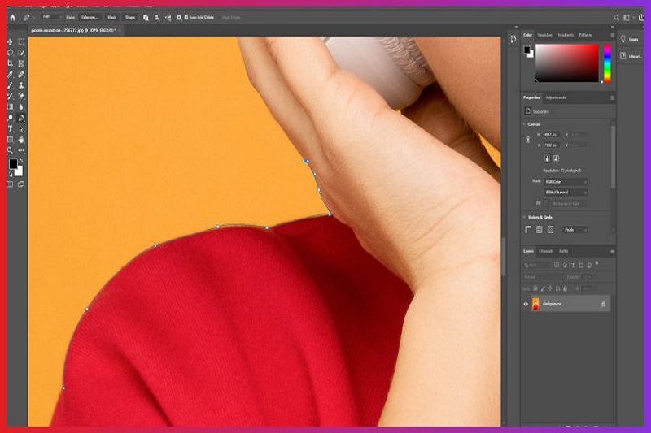
Task: Select the Dodge tool
Action: 10,118
